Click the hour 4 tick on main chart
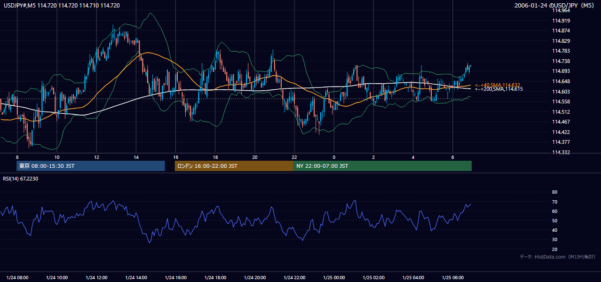Screen dimensions: 601x282 (413, 157)
